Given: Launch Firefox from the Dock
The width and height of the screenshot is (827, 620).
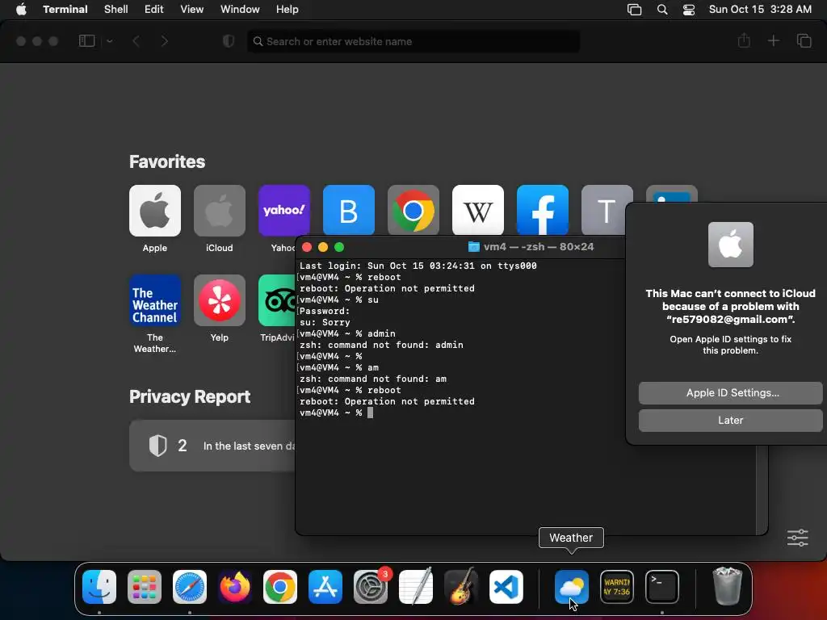Looking at the screenshot, I should click(235, 587).
